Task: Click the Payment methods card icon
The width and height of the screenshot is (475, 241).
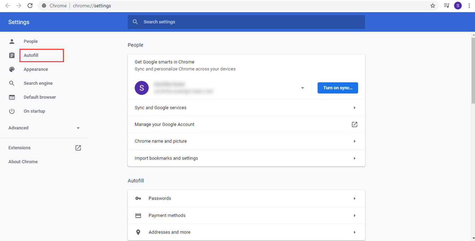Action: [x=138, y=216]
